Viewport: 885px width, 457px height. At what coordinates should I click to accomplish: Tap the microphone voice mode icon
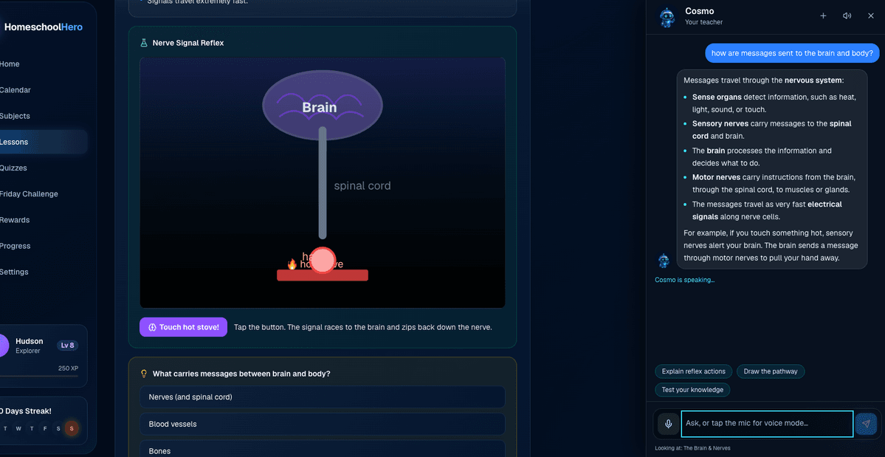668,424
